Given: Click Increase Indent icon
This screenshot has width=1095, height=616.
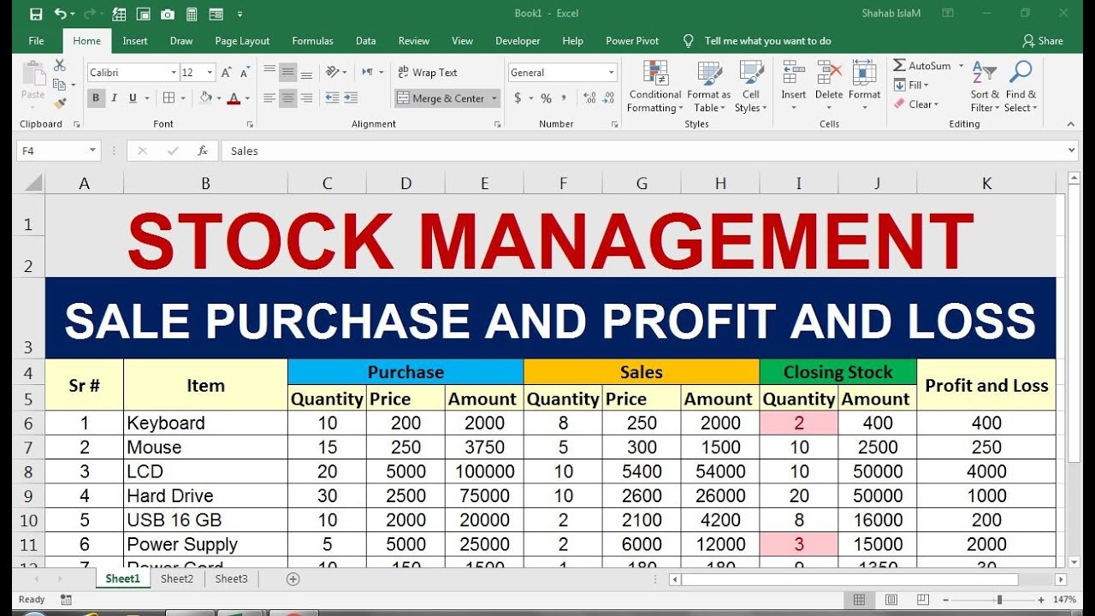Looking at the screenshot, I should [351, 98].
